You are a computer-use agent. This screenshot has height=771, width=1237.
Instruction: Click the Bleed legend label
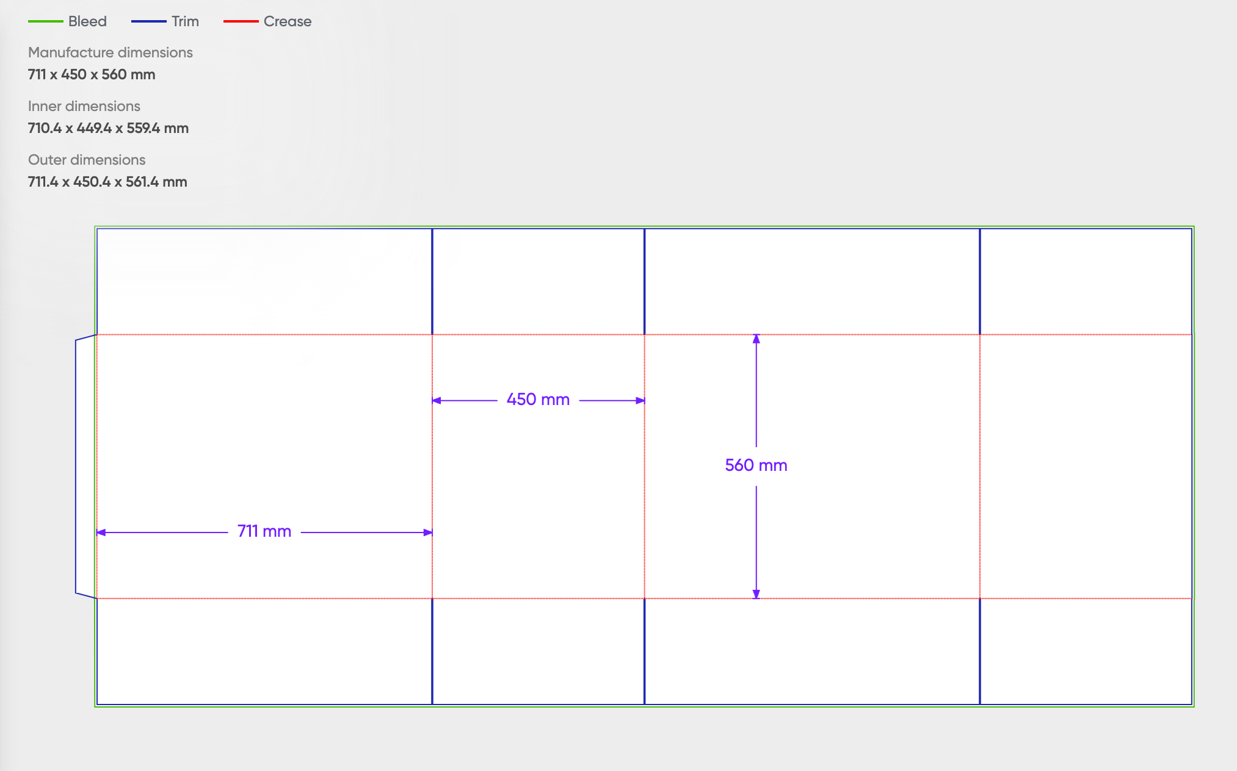click(x=87, y=21)
